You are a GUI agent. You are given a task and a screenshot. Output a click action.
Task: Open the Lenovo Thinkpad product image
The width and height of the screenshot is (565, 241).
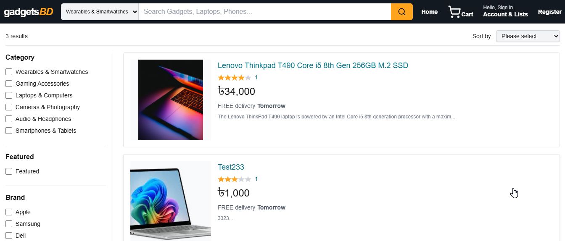(x=171, y=100)
